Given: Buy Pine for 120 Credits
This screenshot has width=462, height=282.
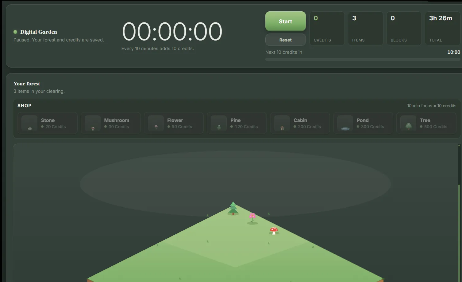Looking at the screenshot, I should pyautogui.click(x=237, y=123).
